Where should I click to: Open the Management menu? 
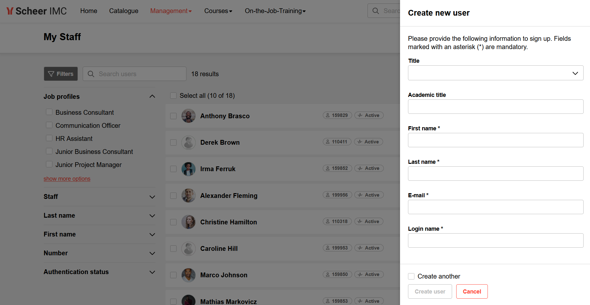click(171, 11)
